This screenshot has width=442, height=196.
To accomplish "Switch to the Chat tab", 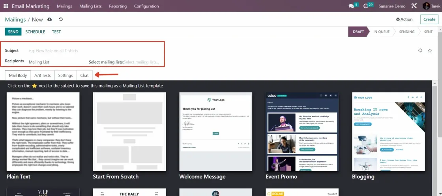I will click(84, 75).
